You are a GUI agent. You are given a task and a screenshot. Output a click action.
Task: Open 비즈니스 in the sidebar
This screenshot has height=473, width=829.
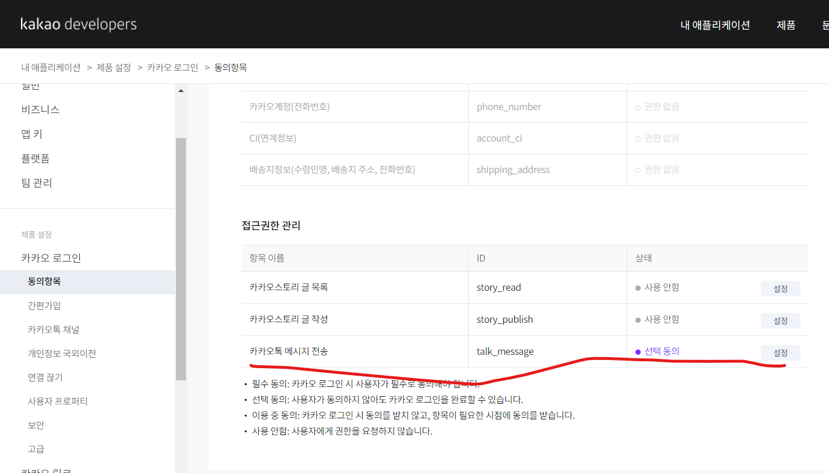click(x=40, y=110)
